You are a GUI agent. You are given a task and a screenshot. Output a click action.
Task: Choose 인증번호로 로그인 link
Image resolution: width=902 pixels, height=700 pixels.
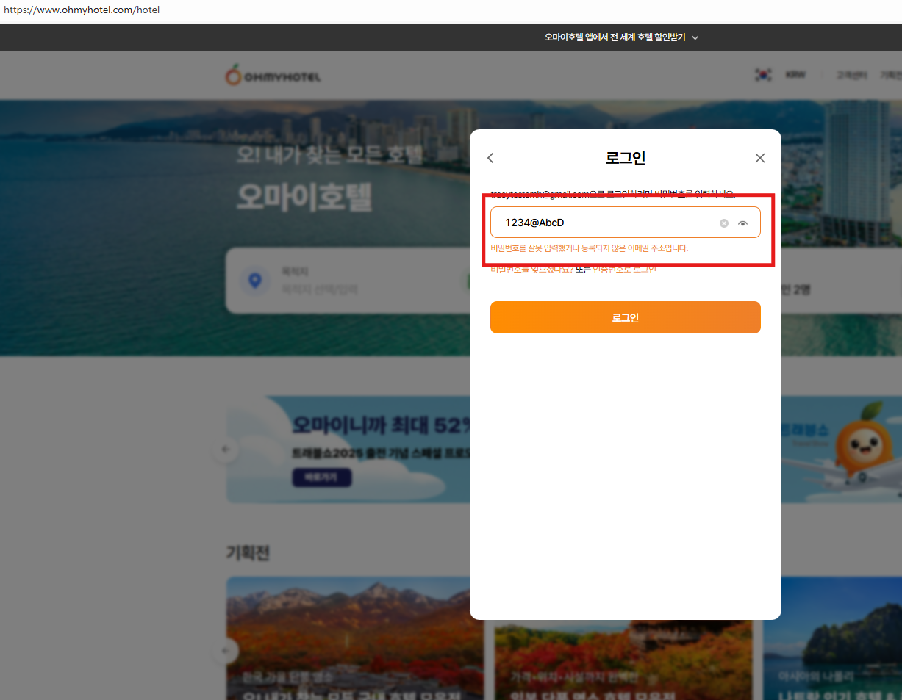[625, 270]
